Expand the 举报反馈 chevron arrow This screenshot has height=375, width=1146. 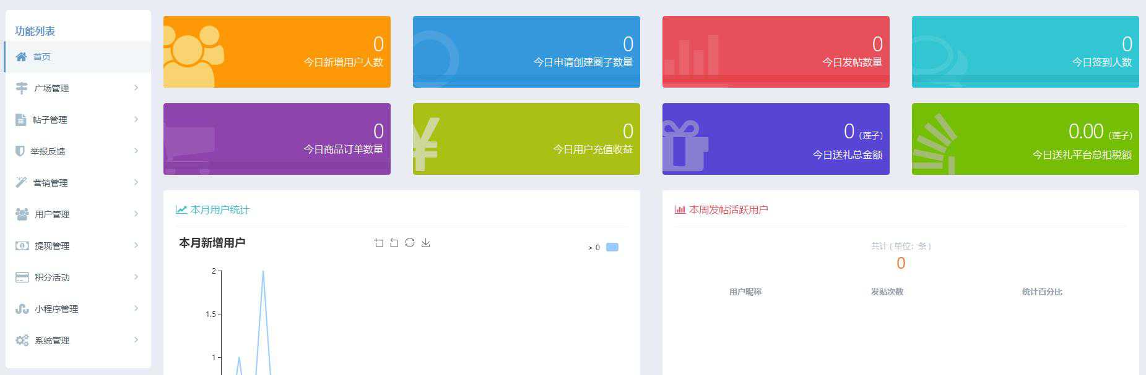tap(136, 151)
